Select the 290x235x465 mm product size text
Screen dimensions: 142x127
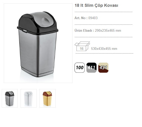[108, 31]
